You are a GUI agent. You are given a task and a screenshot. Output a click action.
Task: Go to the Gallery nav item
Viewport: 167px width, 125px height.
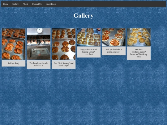pyautogui.click(x=15, y=4)
